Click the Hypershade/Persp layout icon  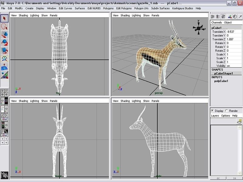(x=4, y=125)
